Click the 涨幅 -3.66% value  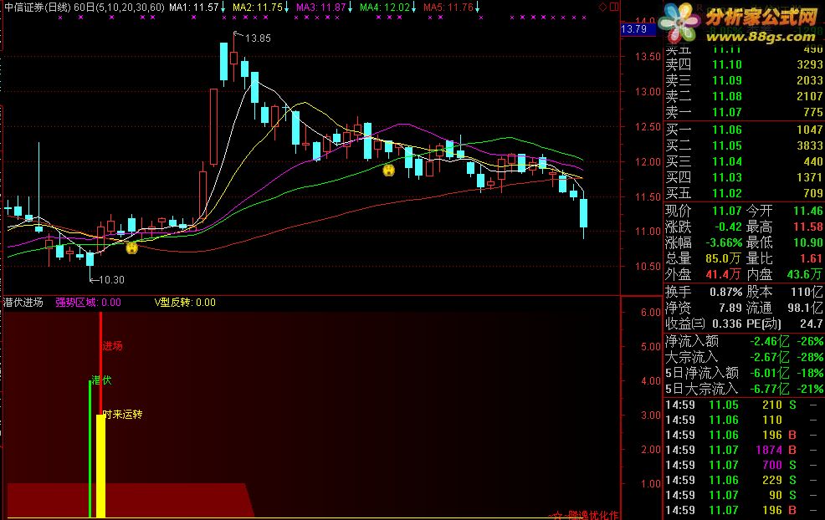pos(724,243)
